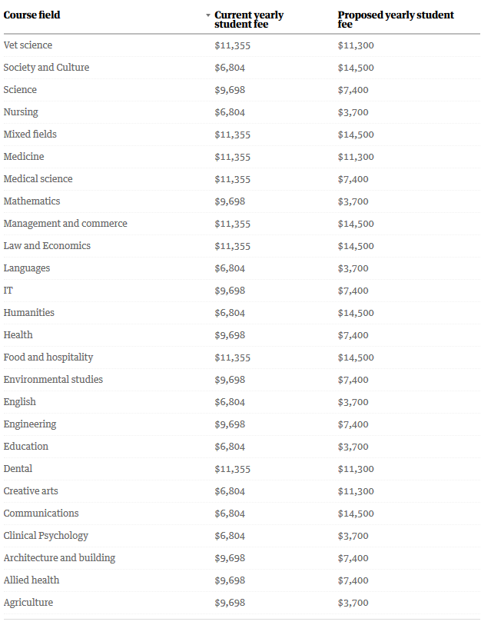Click the Environmental studies course field
481x625 pixels.
click(x=53, y=380)
